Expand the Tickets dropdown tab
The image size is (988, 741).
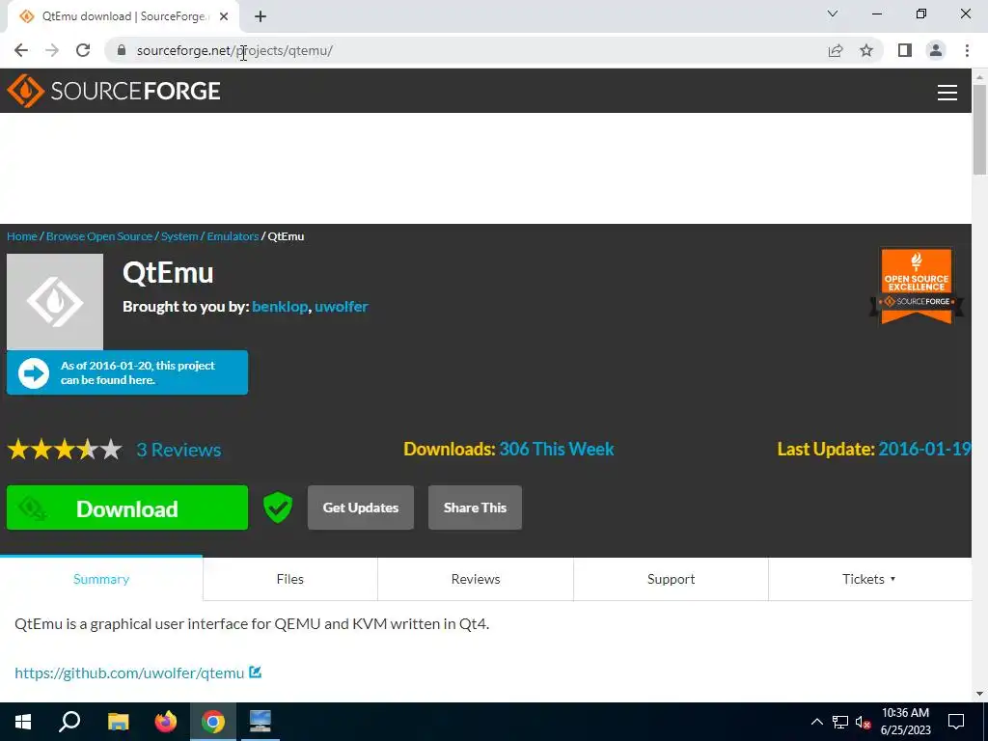tap(869, 579)
